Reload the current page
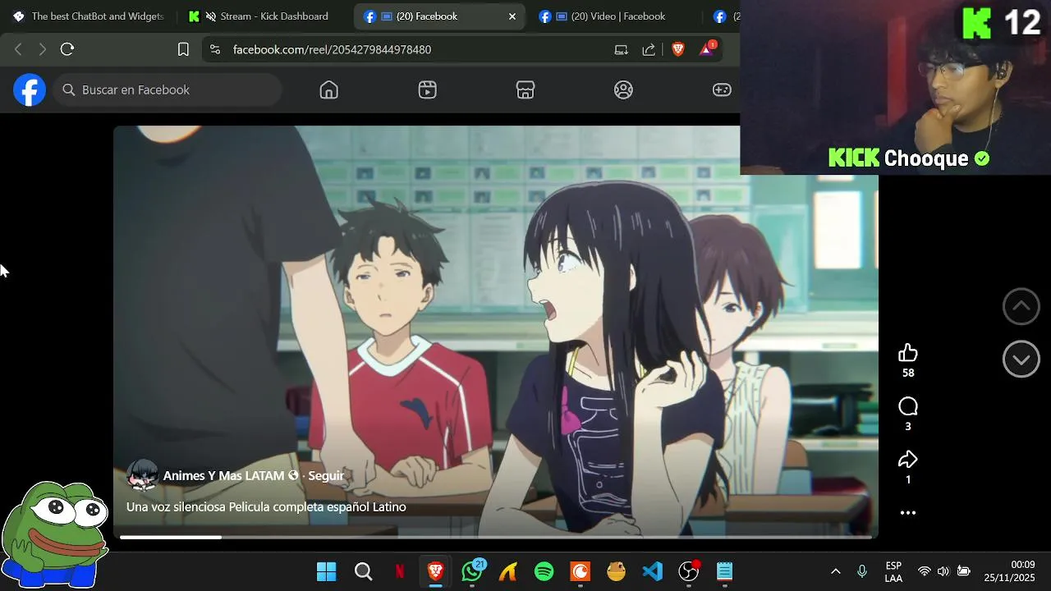Screen dimensions: 1051x591 (x=67, y=49)
